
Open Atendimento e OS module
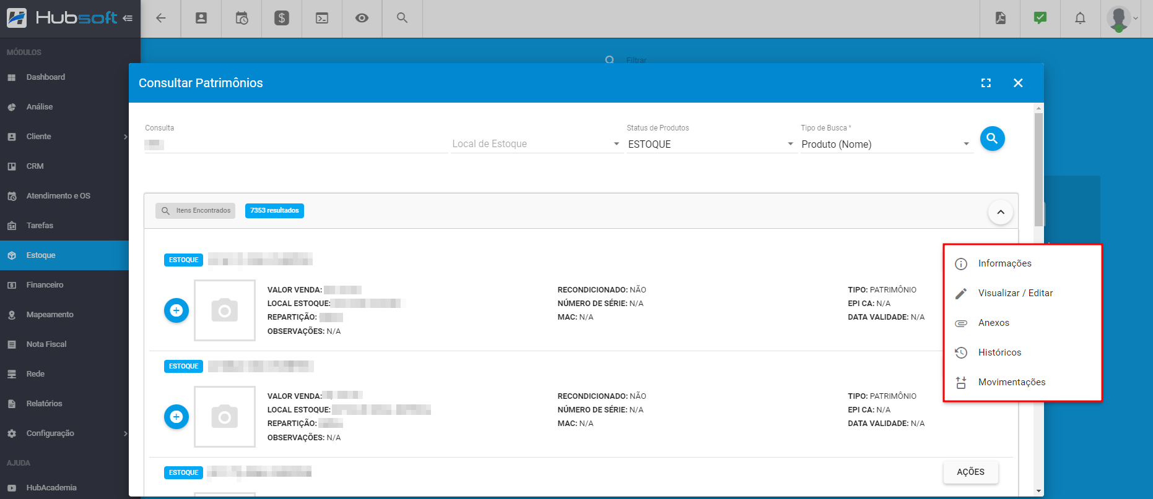pos(64,196)
